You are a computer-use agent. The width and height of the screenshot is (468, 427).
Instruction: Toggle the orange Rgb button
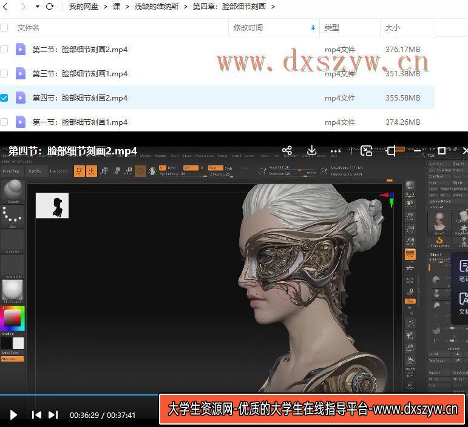pos(191,168)
